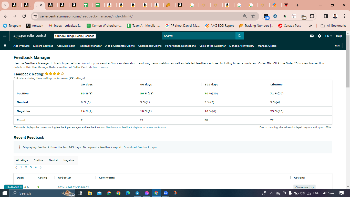Open the Canada Post bookmark
This screenshot has width=350, height=197.
[289, 26]
